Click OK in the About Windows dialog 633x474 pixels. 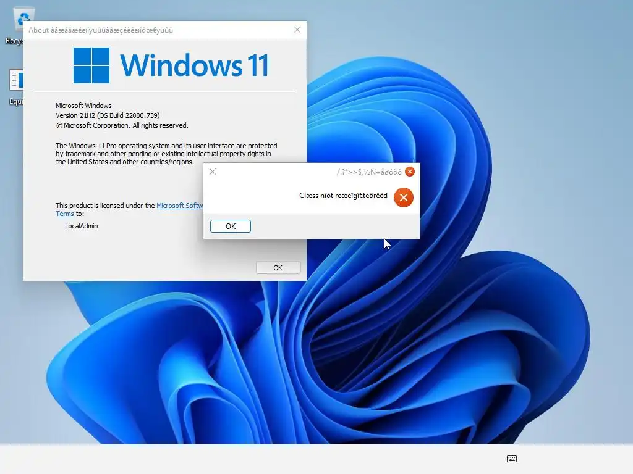(278, 268)
